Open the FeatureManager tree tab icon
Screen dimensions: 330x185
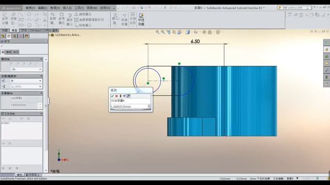click(3, 36)
